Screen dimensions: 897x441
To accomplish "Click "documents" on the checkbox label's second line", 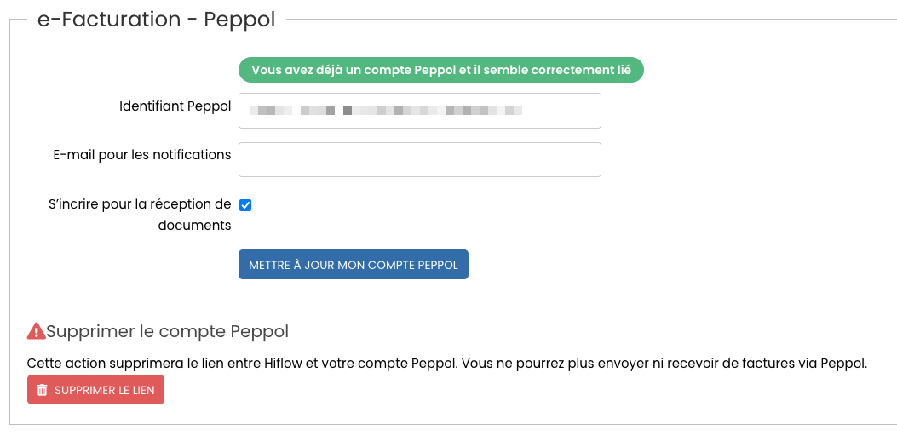I will click(194, 226).
